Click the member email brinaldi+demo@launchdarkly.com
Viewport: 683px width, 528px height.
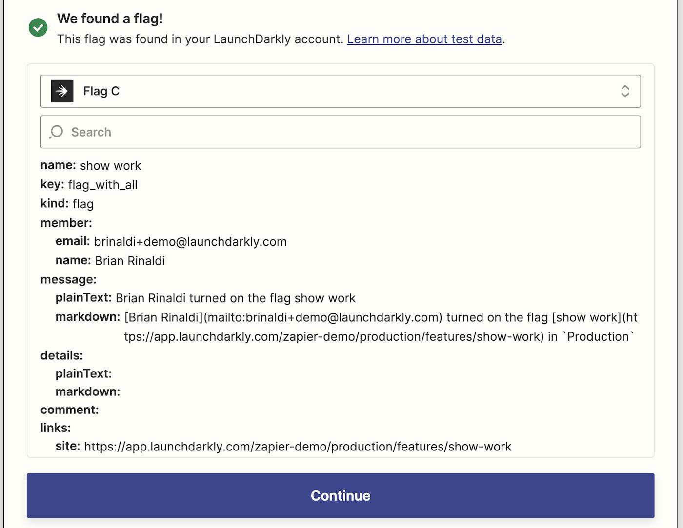click(190, 242)
